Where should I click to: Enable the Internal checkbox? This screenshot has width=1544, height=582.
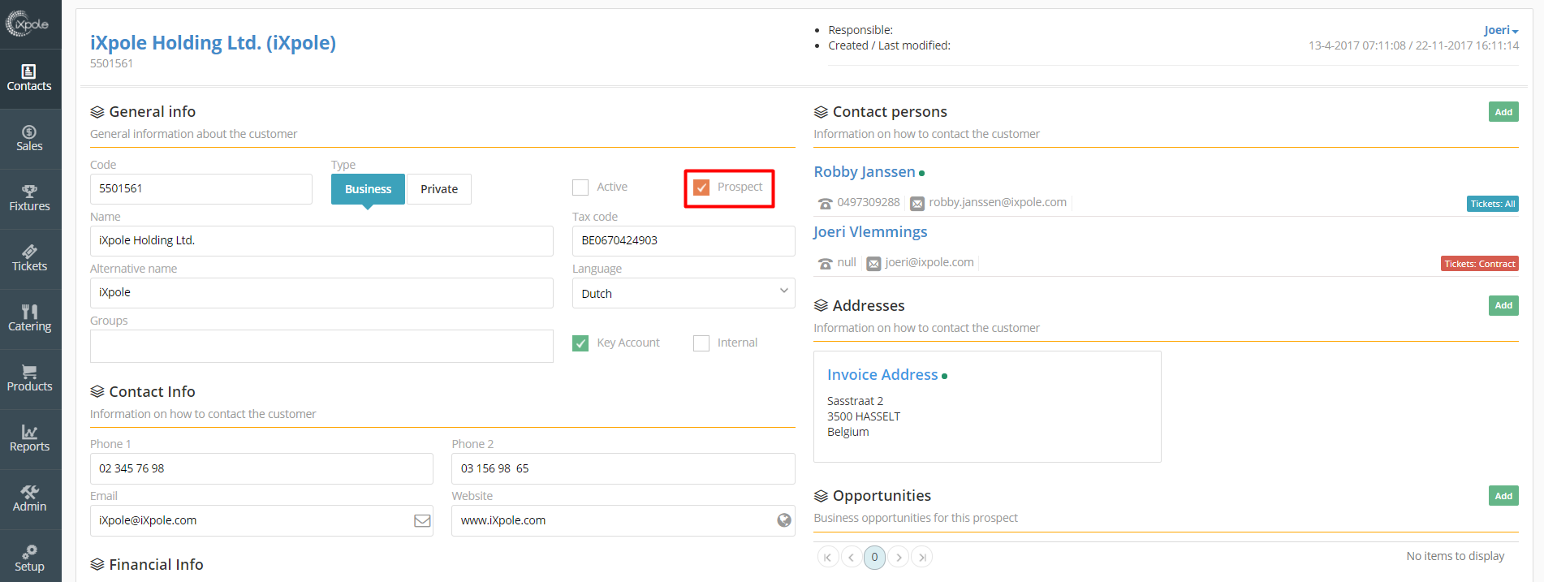point(701,343)
